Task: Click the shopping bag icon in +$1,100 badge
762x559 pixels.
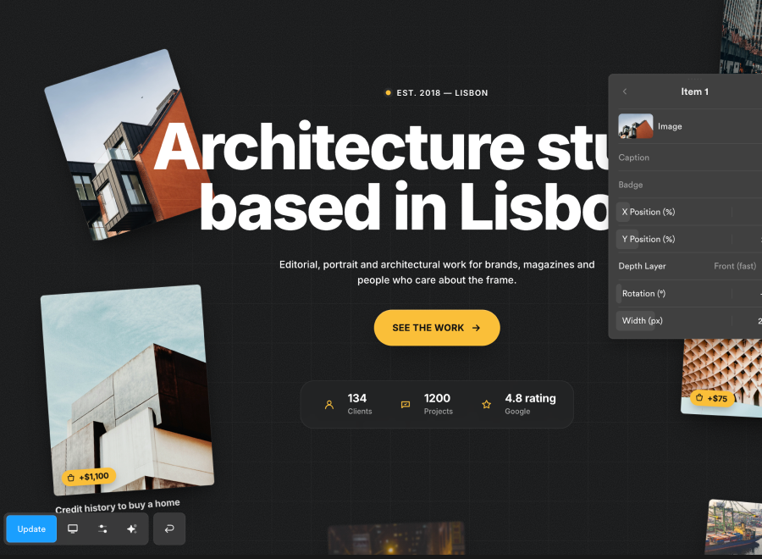Action: click(71, 479)
